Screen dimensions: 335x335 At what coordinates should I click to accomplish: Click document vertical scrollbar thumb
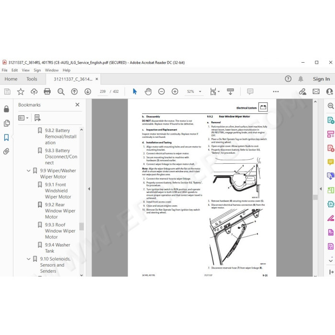point(315,197)
